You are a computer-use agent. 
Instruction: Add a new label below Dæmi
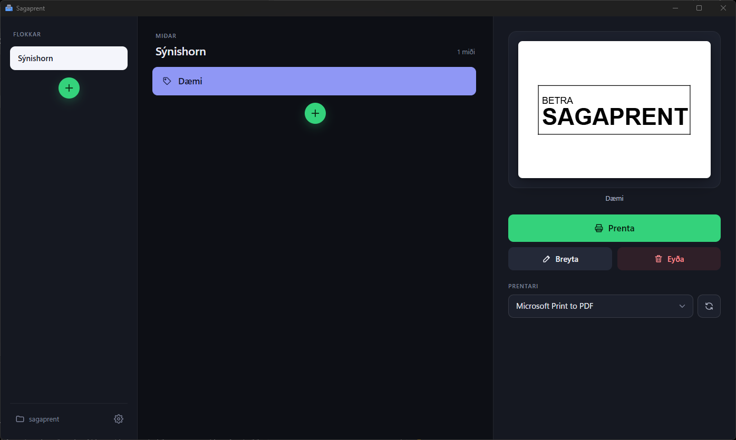[315, 113]
